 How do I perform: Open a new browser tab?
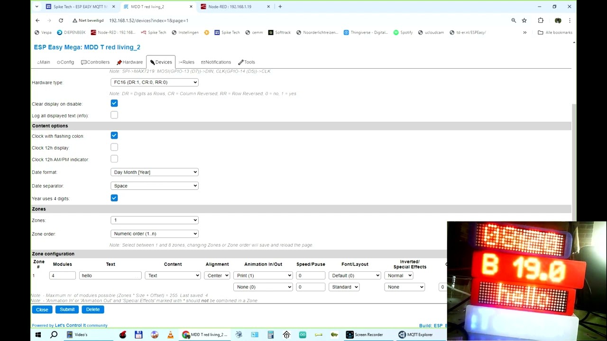coord(280,7)
